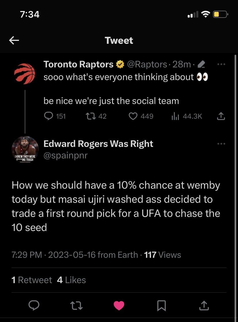Bookmark this tweet
The image size is (238, 322).
[161, 306]
